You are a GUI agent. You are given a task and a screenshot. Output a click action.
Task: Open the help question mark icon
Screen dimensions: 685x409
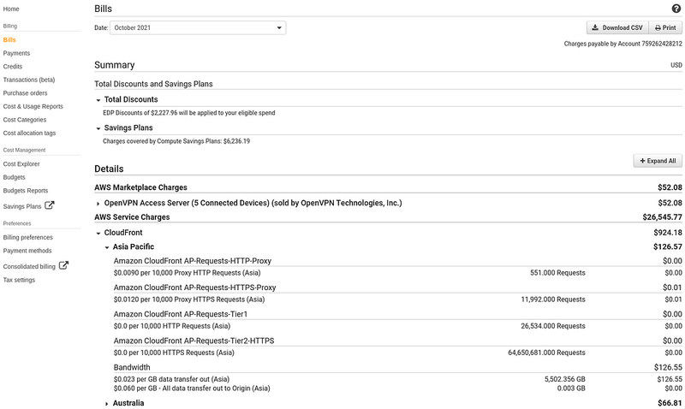676,9
